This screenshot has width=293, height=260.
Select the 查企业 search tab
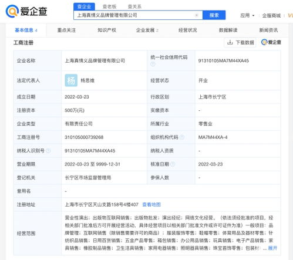(x=84, y=6)
